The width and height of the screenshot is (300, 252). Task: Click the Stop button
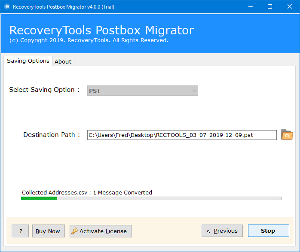click(x=269, y=231)
